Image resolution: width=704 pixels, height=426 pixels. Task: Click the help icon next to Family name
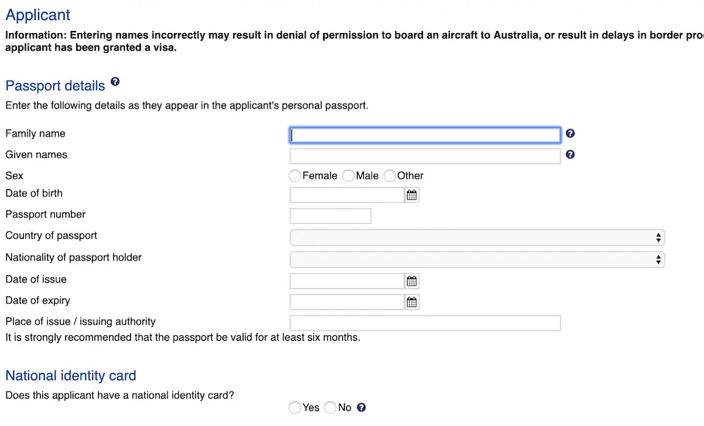pyautogui.click(x=570, y=134)
